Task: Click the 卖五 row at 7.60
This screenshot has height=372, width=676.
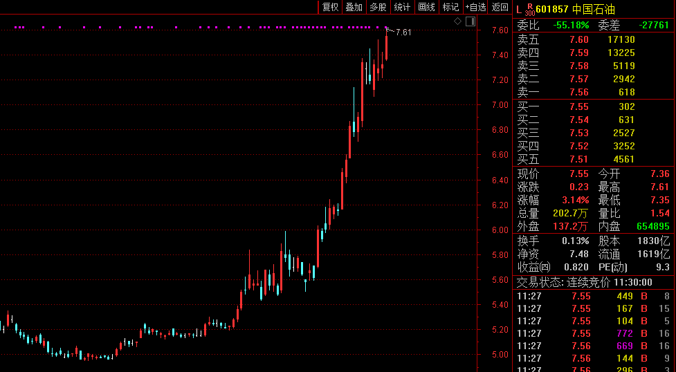Action: tap(578, 39)
